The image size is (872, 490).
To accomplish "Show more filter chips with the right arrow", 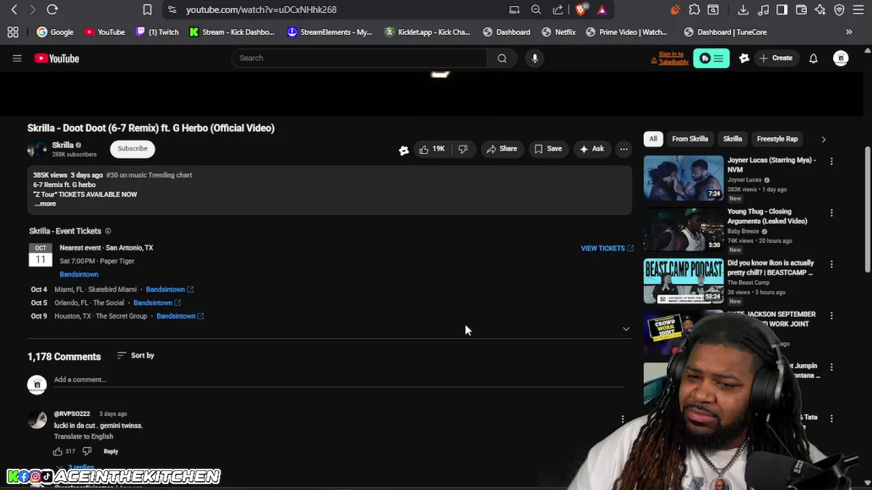I will (823, 140).
